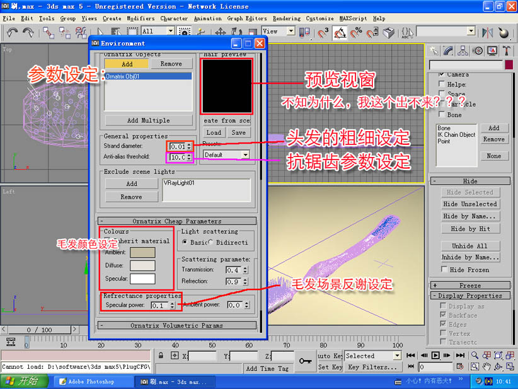Collapse the Ornatrix Cheap Parameters rollout

click(177, 221)
